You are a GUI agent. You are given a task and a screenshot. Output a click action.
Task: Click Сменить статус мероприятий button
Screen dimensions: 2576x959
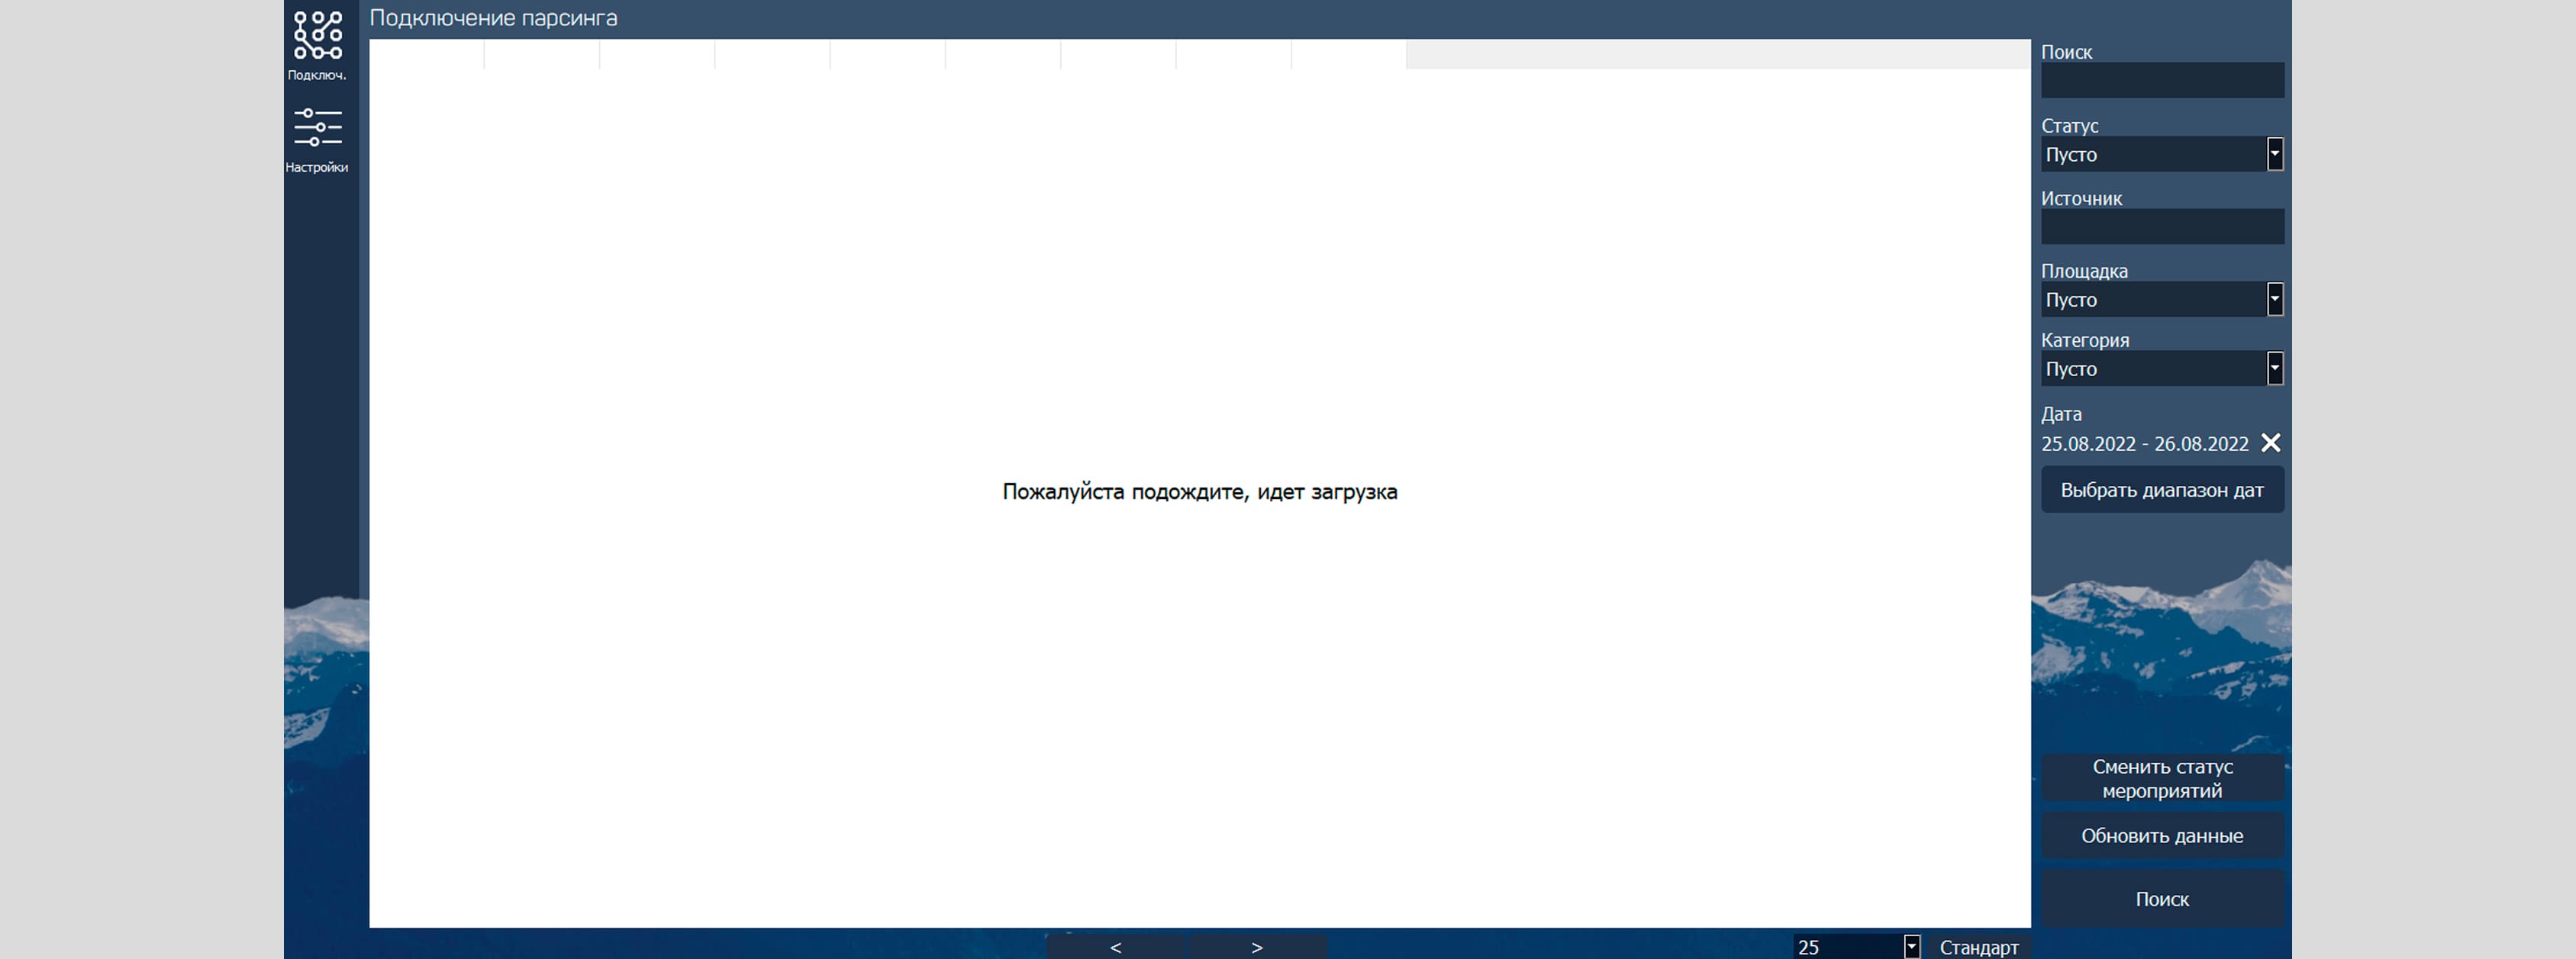pos(2162,778)
